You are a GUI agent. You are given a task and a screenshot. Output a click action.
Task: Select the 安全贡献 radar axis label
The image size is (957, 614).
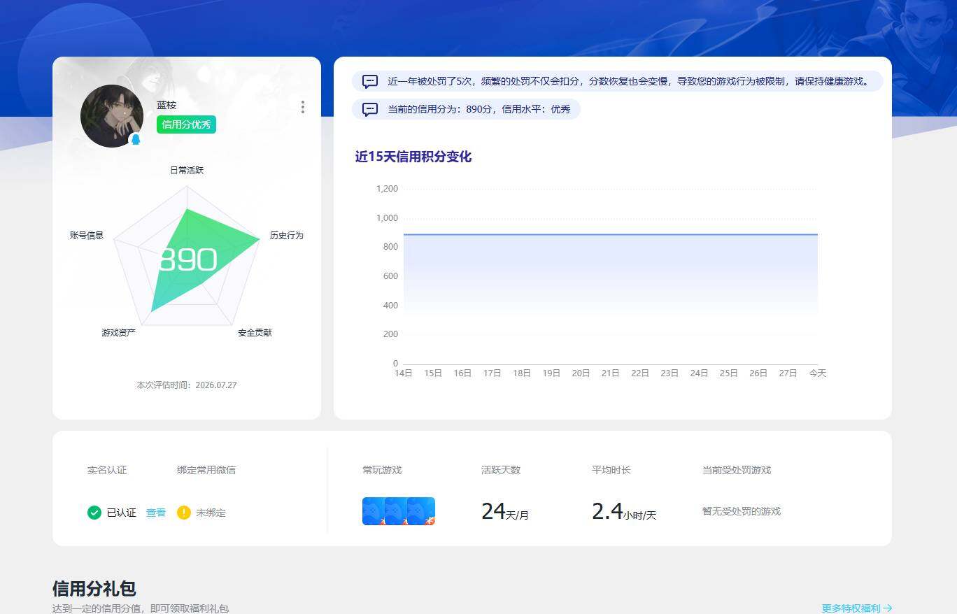pyautogui.click(x=255, y=333)
